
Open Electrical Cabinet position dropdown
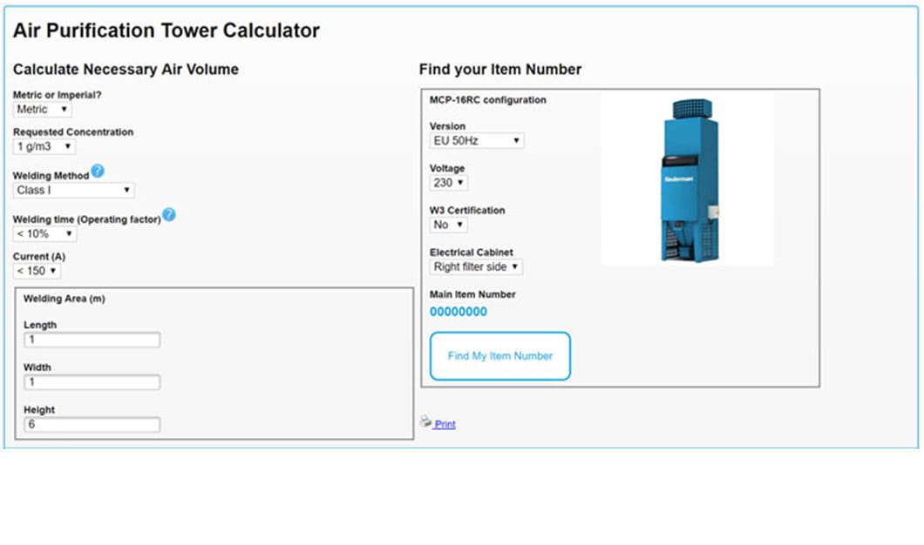[x=477, y=267]
